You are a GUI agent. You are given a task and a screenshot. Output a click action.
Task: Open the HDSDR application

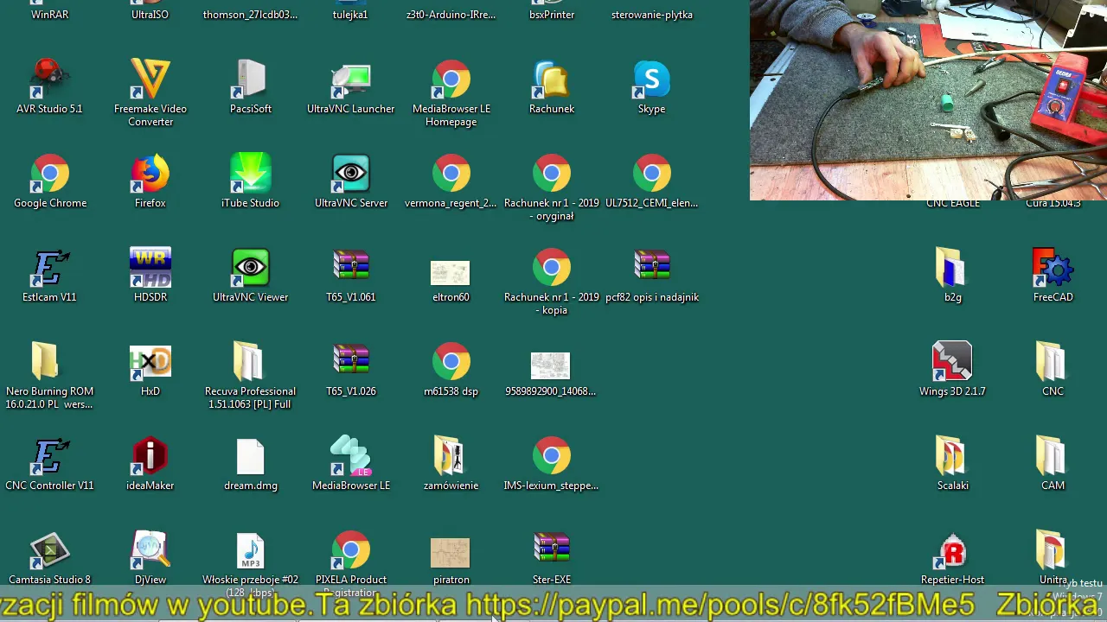click(x=150, y=275)
